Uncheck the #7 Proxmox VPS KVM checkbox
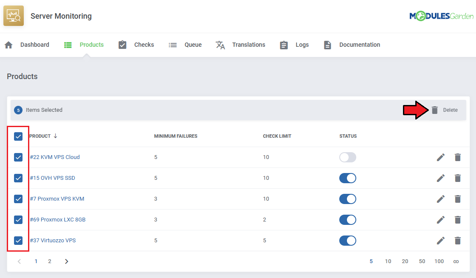 (18, 199)
